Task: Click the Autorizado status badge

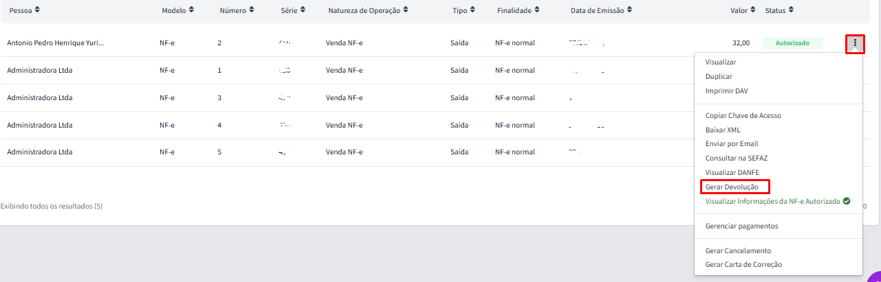Action: tap(792, 43)
